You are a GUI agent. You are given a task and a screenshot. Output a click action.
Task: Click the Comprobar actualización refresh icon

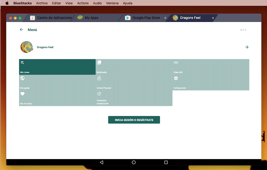[99, 94]
